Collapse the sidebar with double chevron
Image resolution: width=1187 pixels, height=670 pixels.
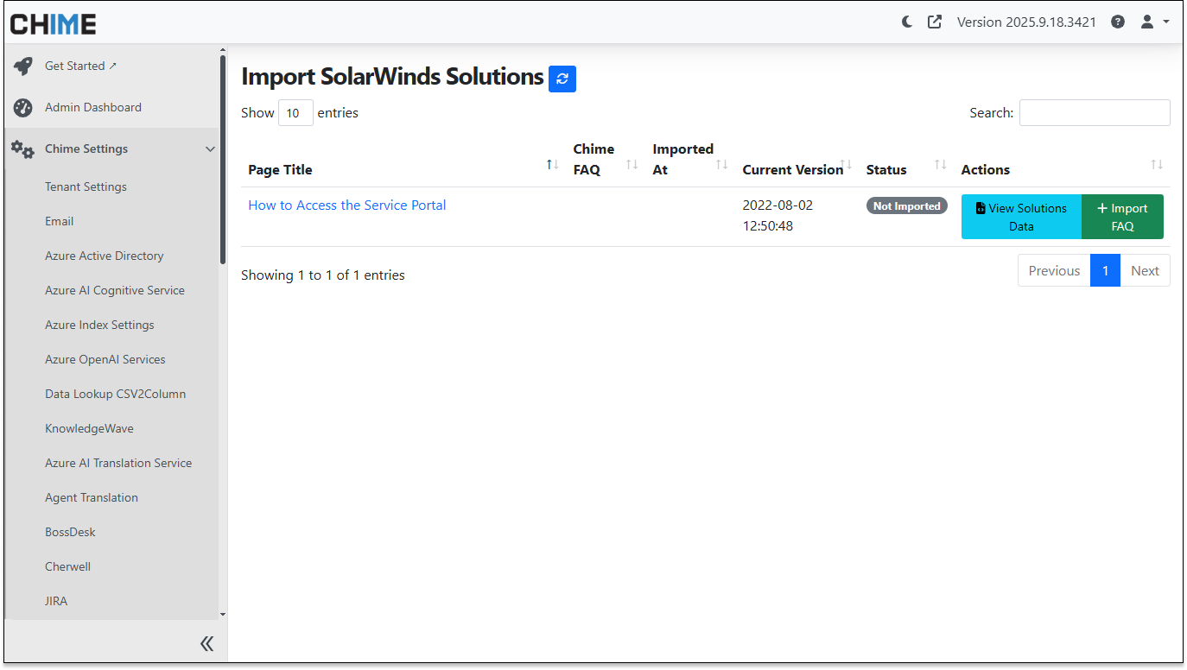[206, 643]
